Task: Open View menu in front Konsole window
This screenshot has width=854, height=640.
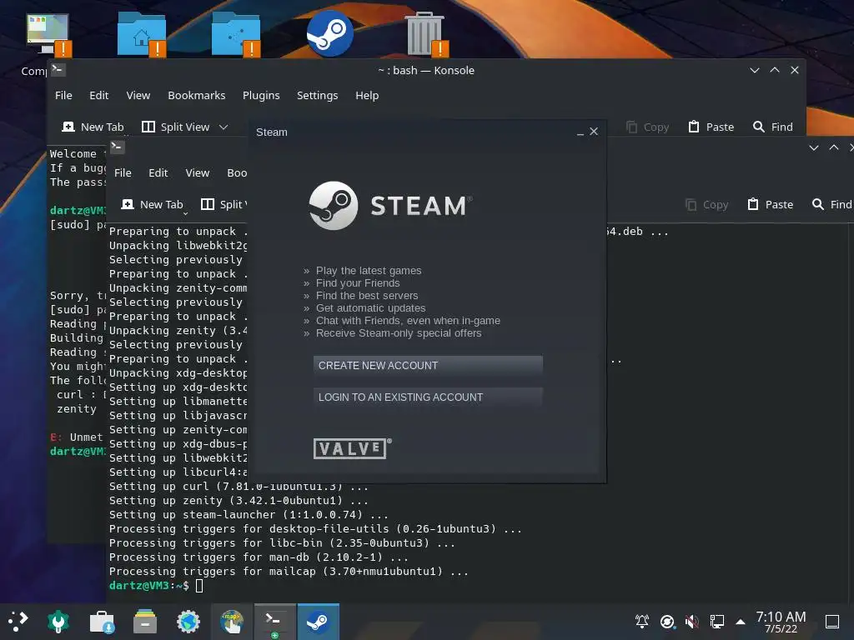Action: 197,173
